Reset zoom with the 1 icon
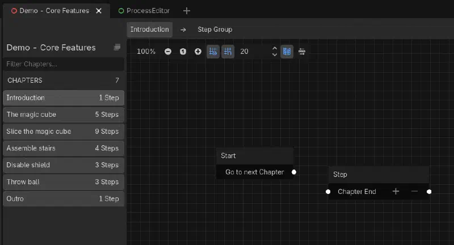Screen dimensions: 454x245 click(x=183, y=52)
